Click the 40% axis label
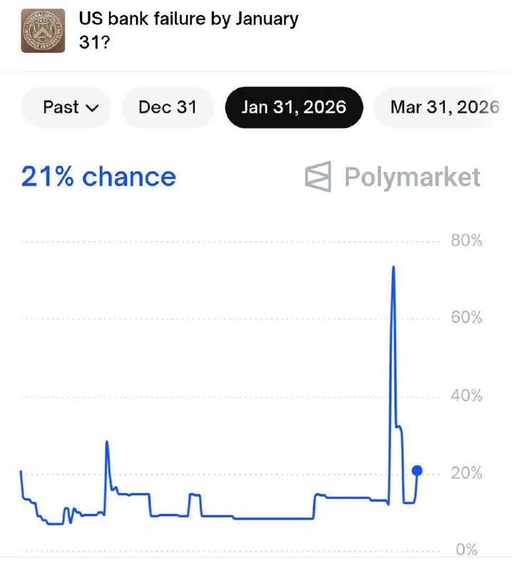 point(466,395)
